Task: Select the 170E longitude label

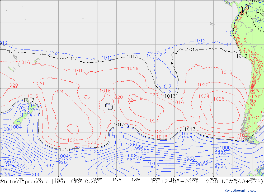Action: click(20, 179)
